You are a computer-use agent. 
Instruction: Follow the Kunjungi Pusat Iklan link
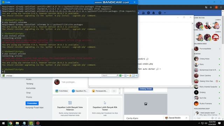(x=34, y=107)
